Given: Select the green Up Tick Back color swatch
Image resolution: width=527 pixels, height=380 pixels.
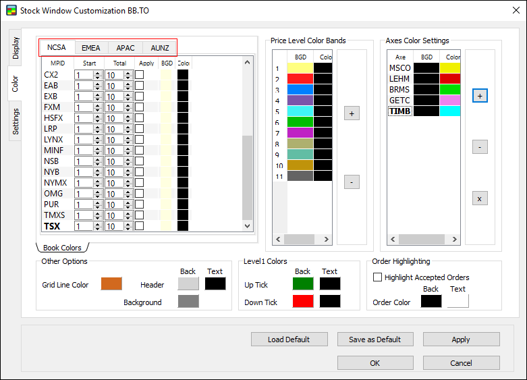Looking at the screenshot, I should [302, 284].
